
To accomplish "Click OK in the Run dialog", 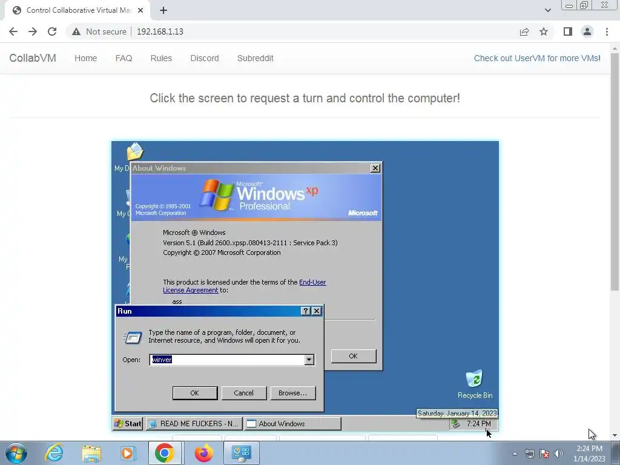I will [x=194, y=393].
